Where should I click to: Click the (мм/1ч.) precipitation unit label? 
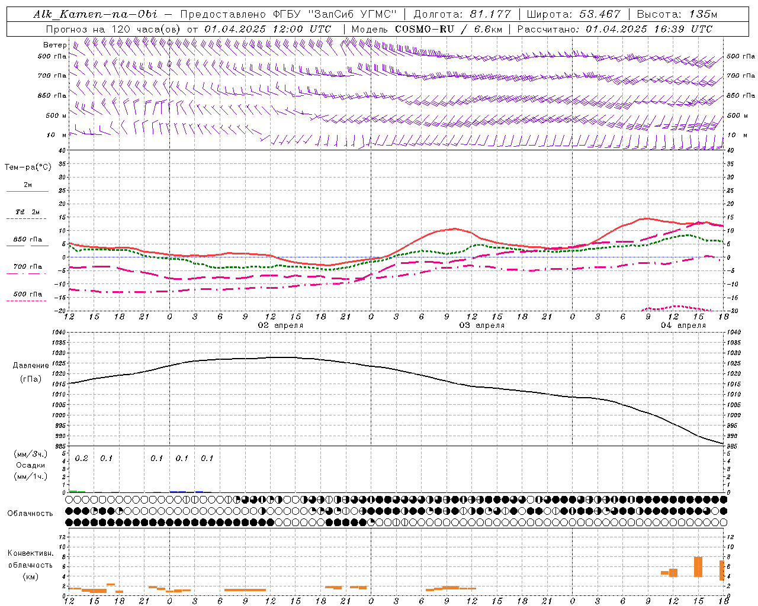point(30,476)
